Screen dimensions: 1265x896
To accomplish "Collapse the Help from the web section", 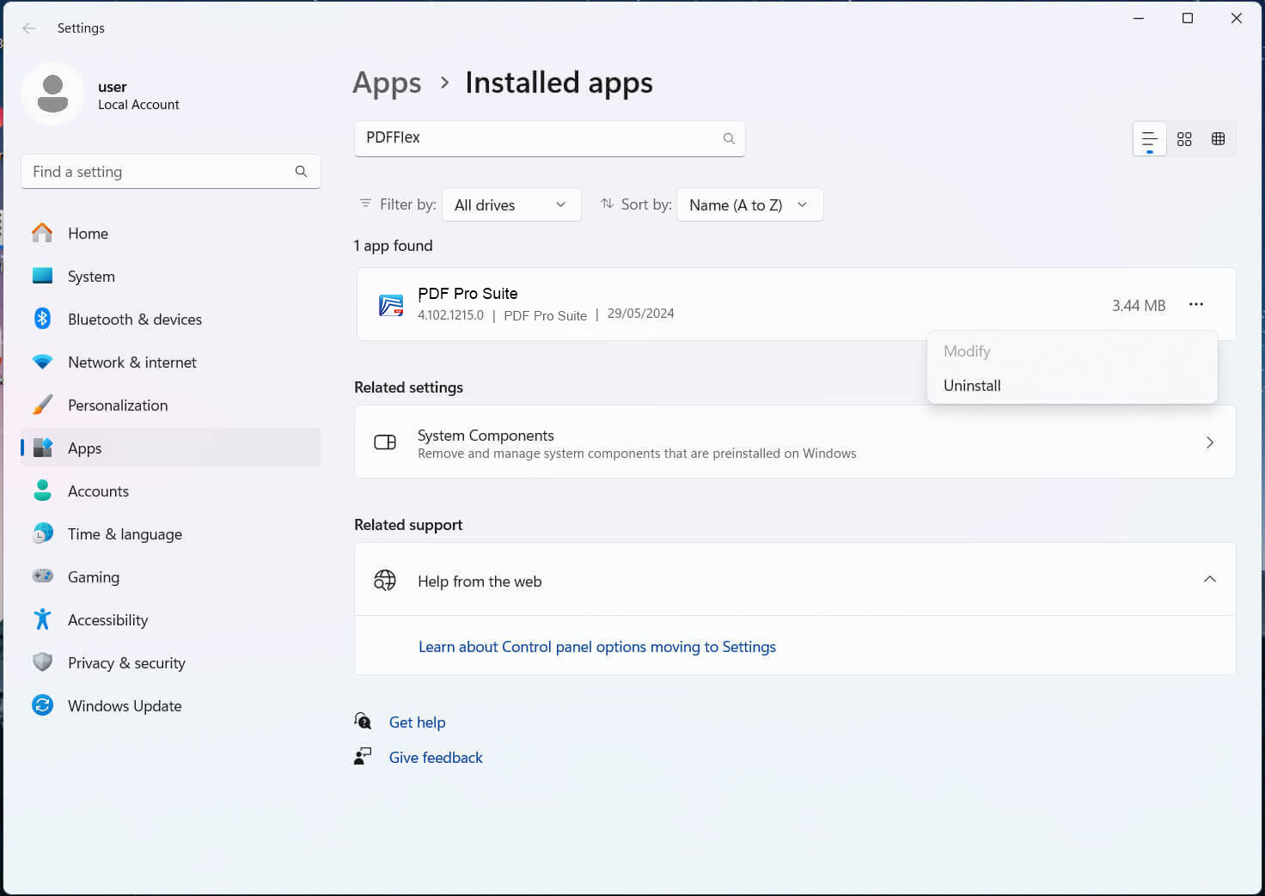I will pos(1209,579).
